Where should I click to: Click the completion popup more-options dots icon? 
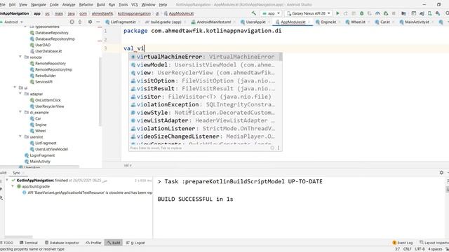point(279,148)
